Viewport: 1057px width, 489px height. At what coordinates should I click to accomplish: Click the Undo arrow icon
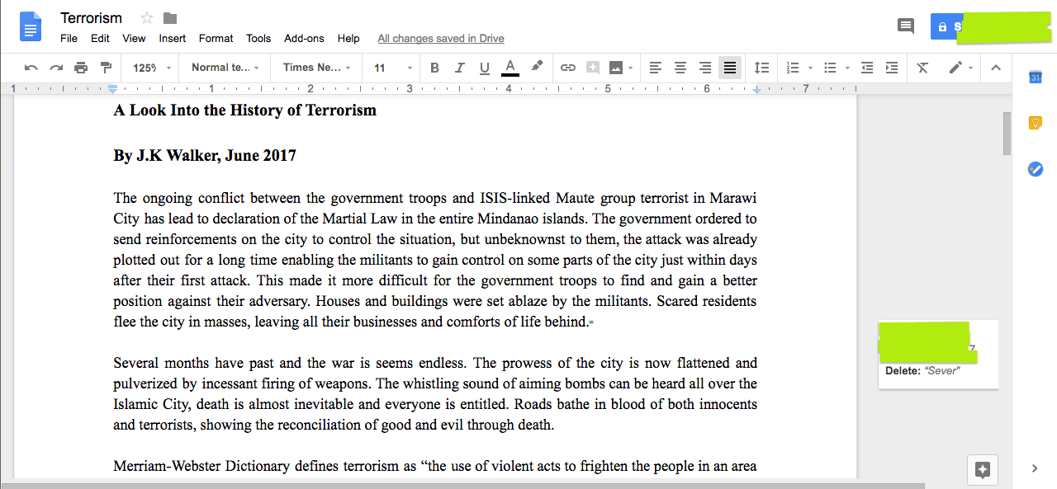[x=31, y=68]
